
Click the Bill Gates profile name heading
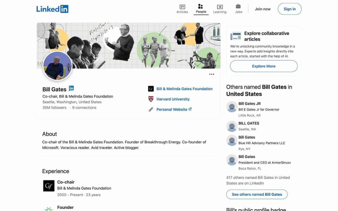pyautogui.click(x=54, y=89)
